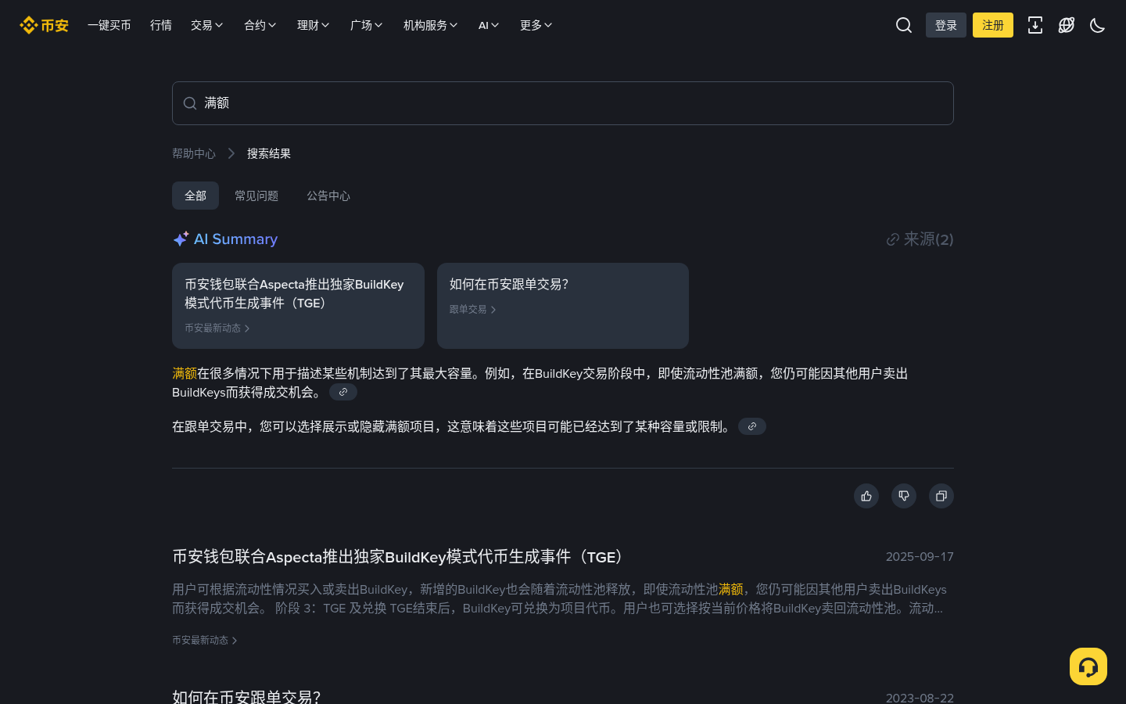Expand the AI menu
The image size is (1126, 704).
pyautogui.click(x=489, y=25)
